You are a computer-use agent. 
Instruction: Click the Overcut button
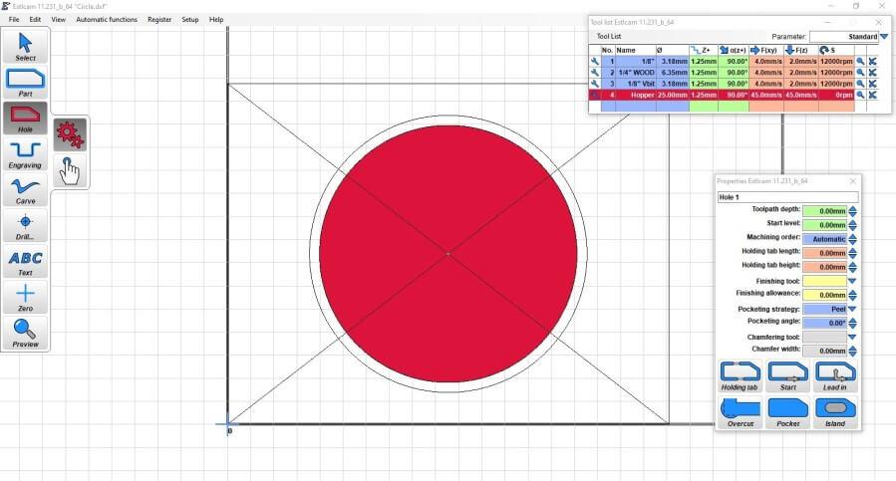(740, 412)
